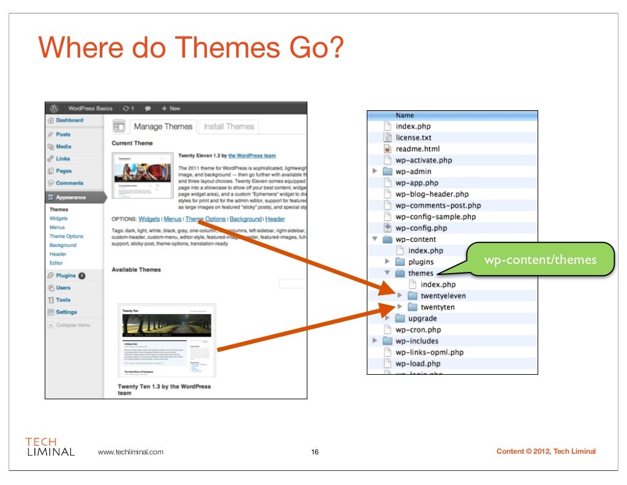Collapse the themes folder triangle
Image resolution: width=627 pixels, height=485 pixels.
tap(387, 273)
